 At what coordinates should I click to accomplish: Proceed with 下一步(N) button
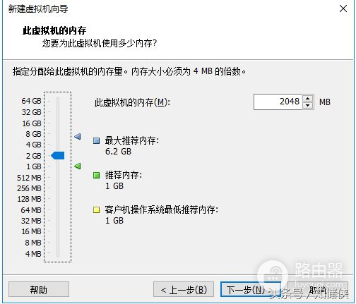pyautogui.click(x=251, y=290)
